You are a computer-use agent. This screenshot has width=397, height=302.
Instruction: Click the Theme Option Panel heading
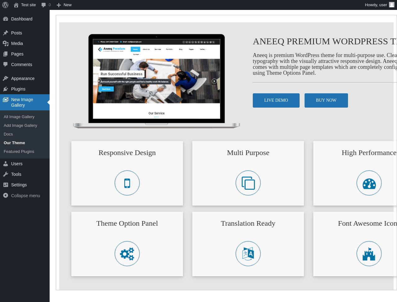[x=127, y=224]
